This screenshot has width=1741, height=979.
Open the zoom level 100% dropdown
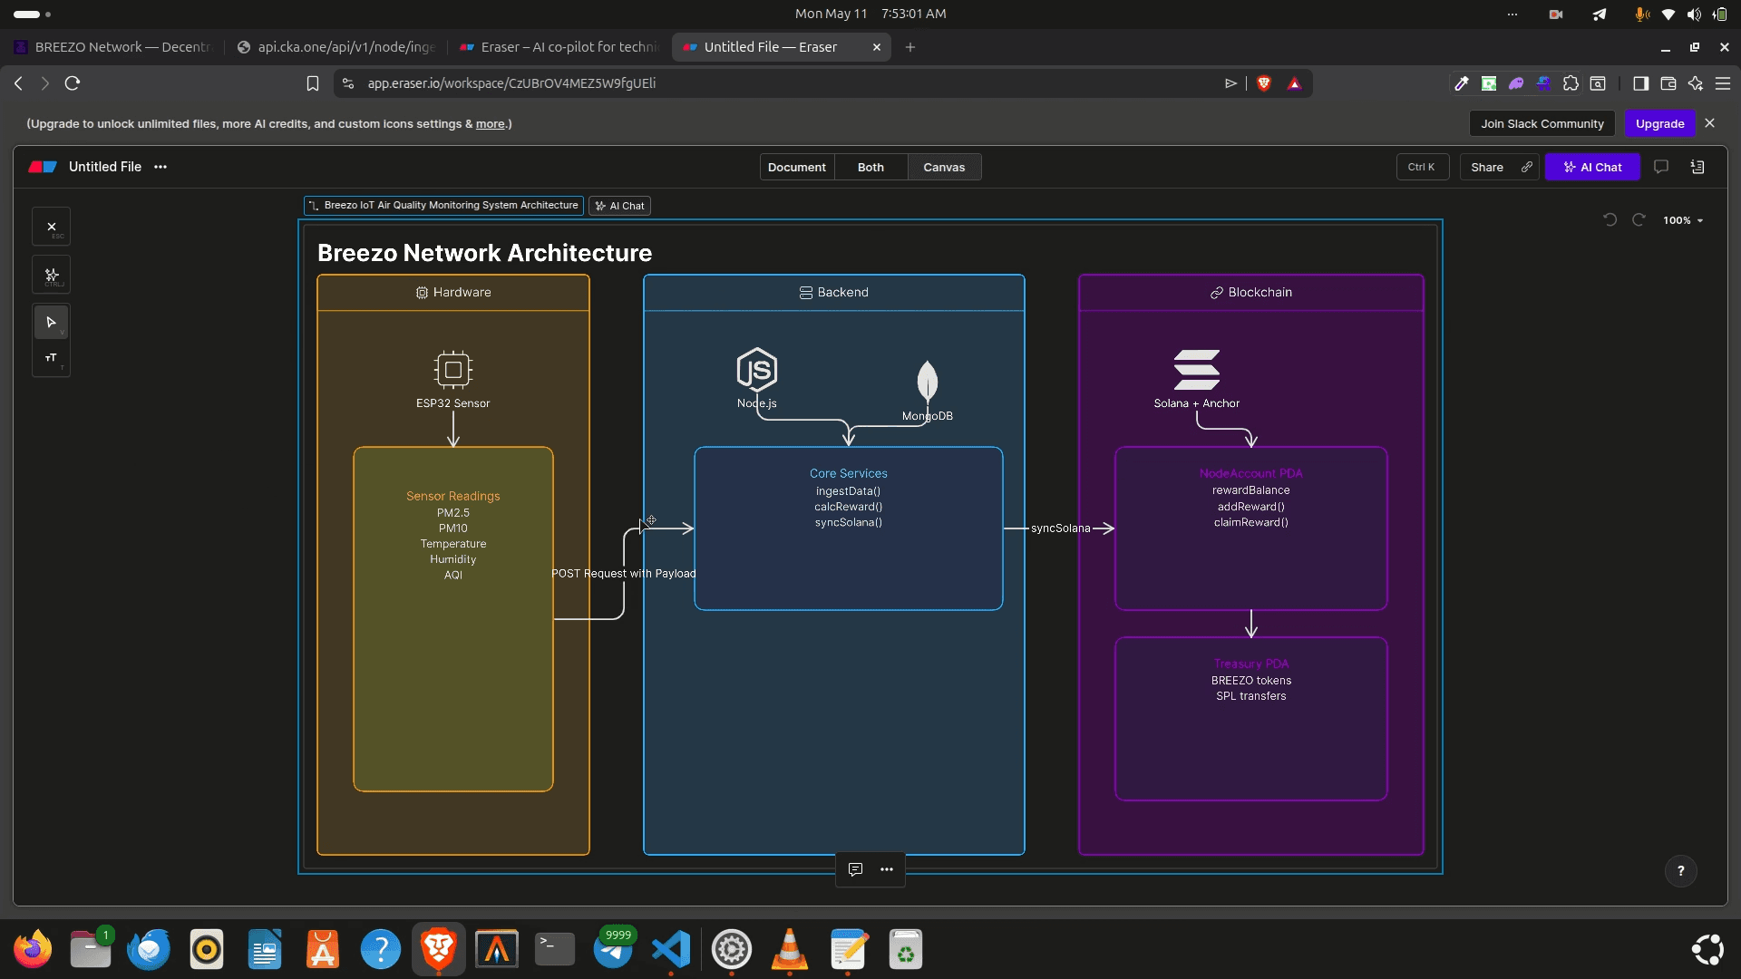(1683, 220)
